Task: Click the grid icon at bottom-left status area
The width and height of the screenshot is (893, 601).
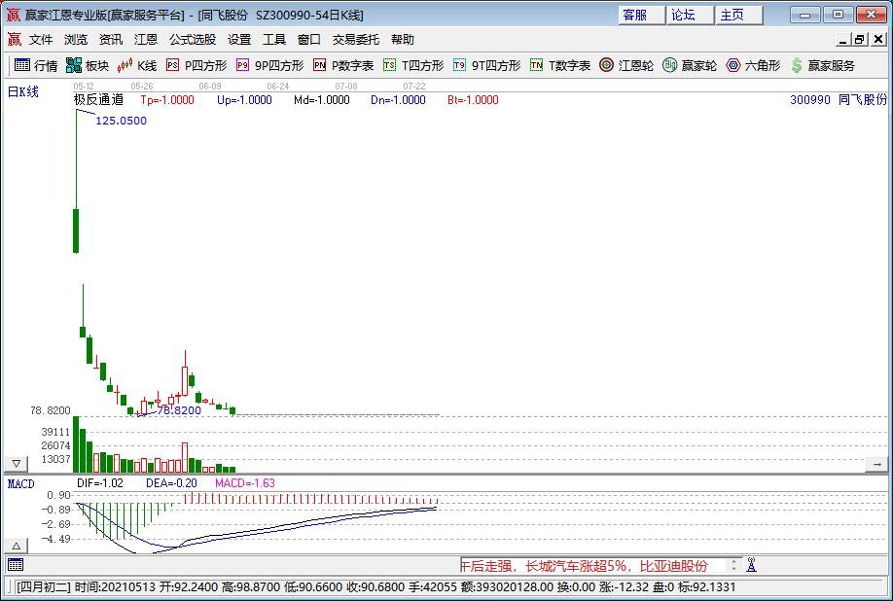Action: pos(16,565)
